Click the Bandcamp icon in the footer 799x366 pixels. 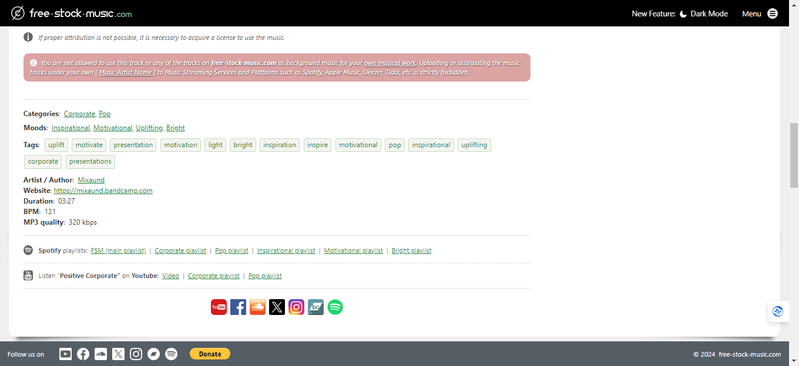[153, 354]
